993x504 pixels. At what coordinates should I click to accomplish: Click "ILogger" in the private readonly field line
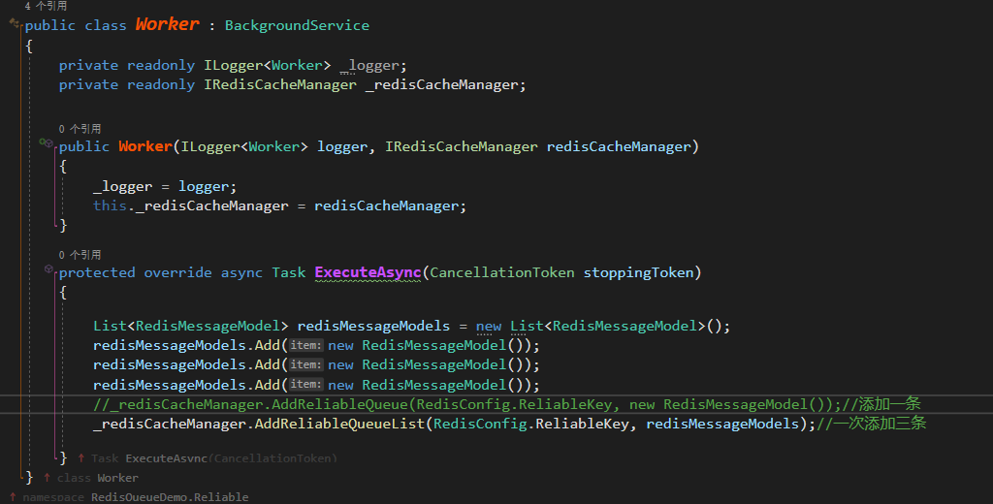(x=233, y=65)
